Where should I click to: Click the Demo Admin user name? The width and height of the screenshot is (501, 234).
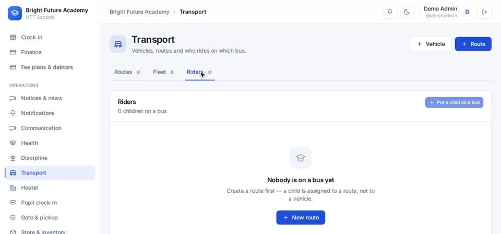pyautogui.click(x=440, y=9)
